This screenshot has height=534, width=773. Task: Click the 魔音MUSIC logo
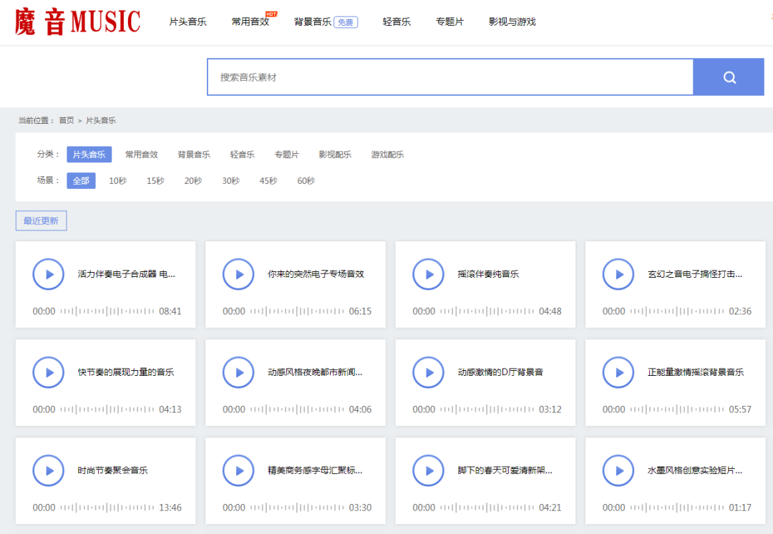click(x=77, y=21)
